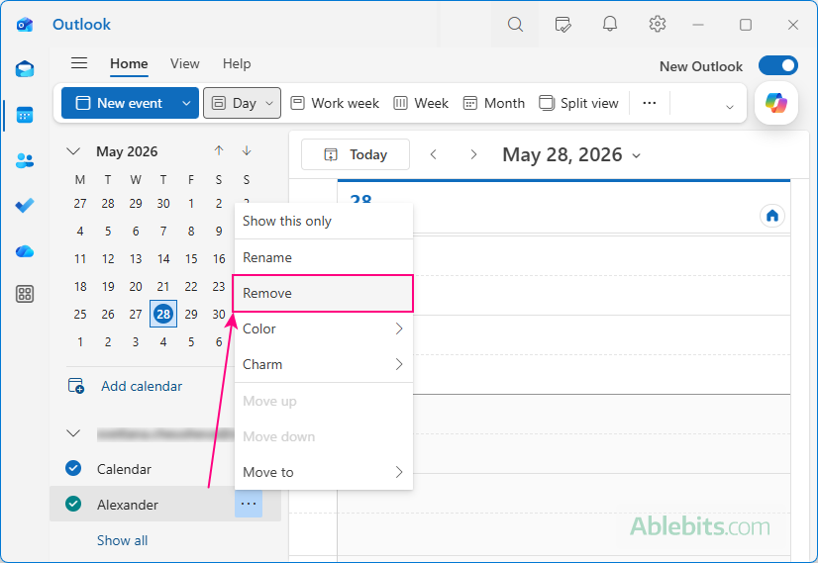Open the Mail app in sidebar
Screen dimensions: 818x563
[25, 69]
